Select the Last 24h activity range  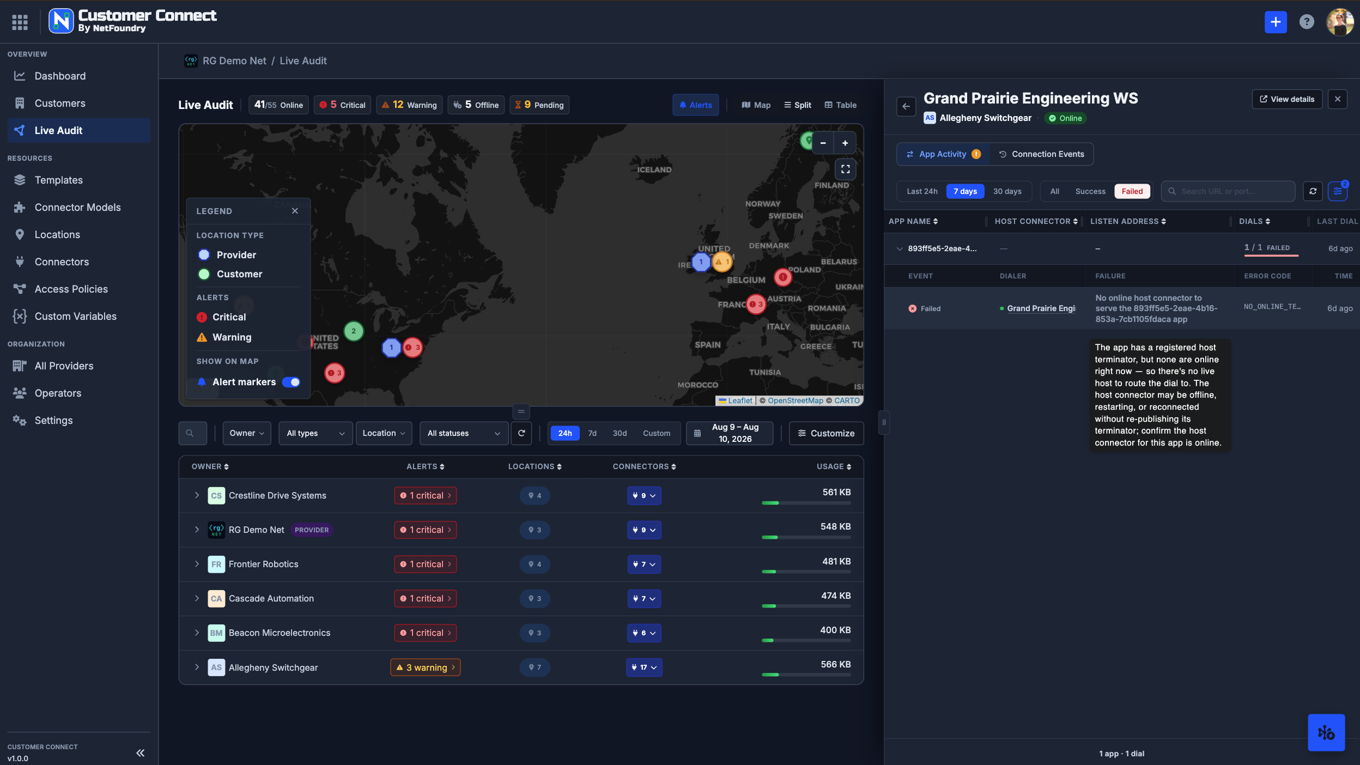(x=922, y=191)
